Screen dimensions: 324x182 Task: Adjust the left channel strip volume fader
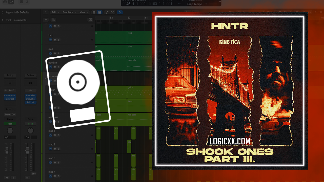point(7,151)
